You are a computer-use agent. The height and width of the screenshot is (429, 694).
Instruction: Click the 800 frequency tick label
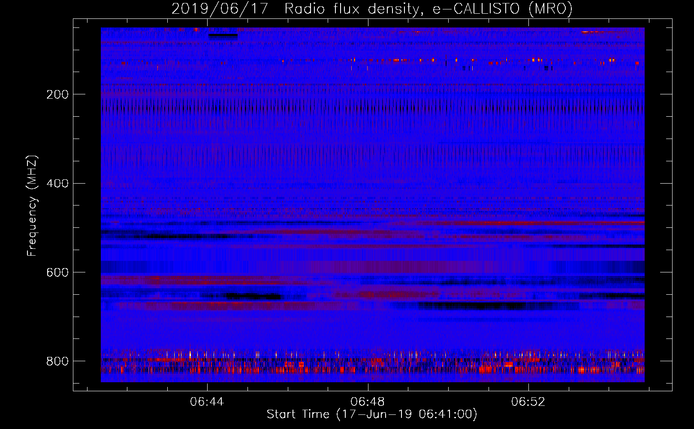pyautogui.click(x=57, y=361)
